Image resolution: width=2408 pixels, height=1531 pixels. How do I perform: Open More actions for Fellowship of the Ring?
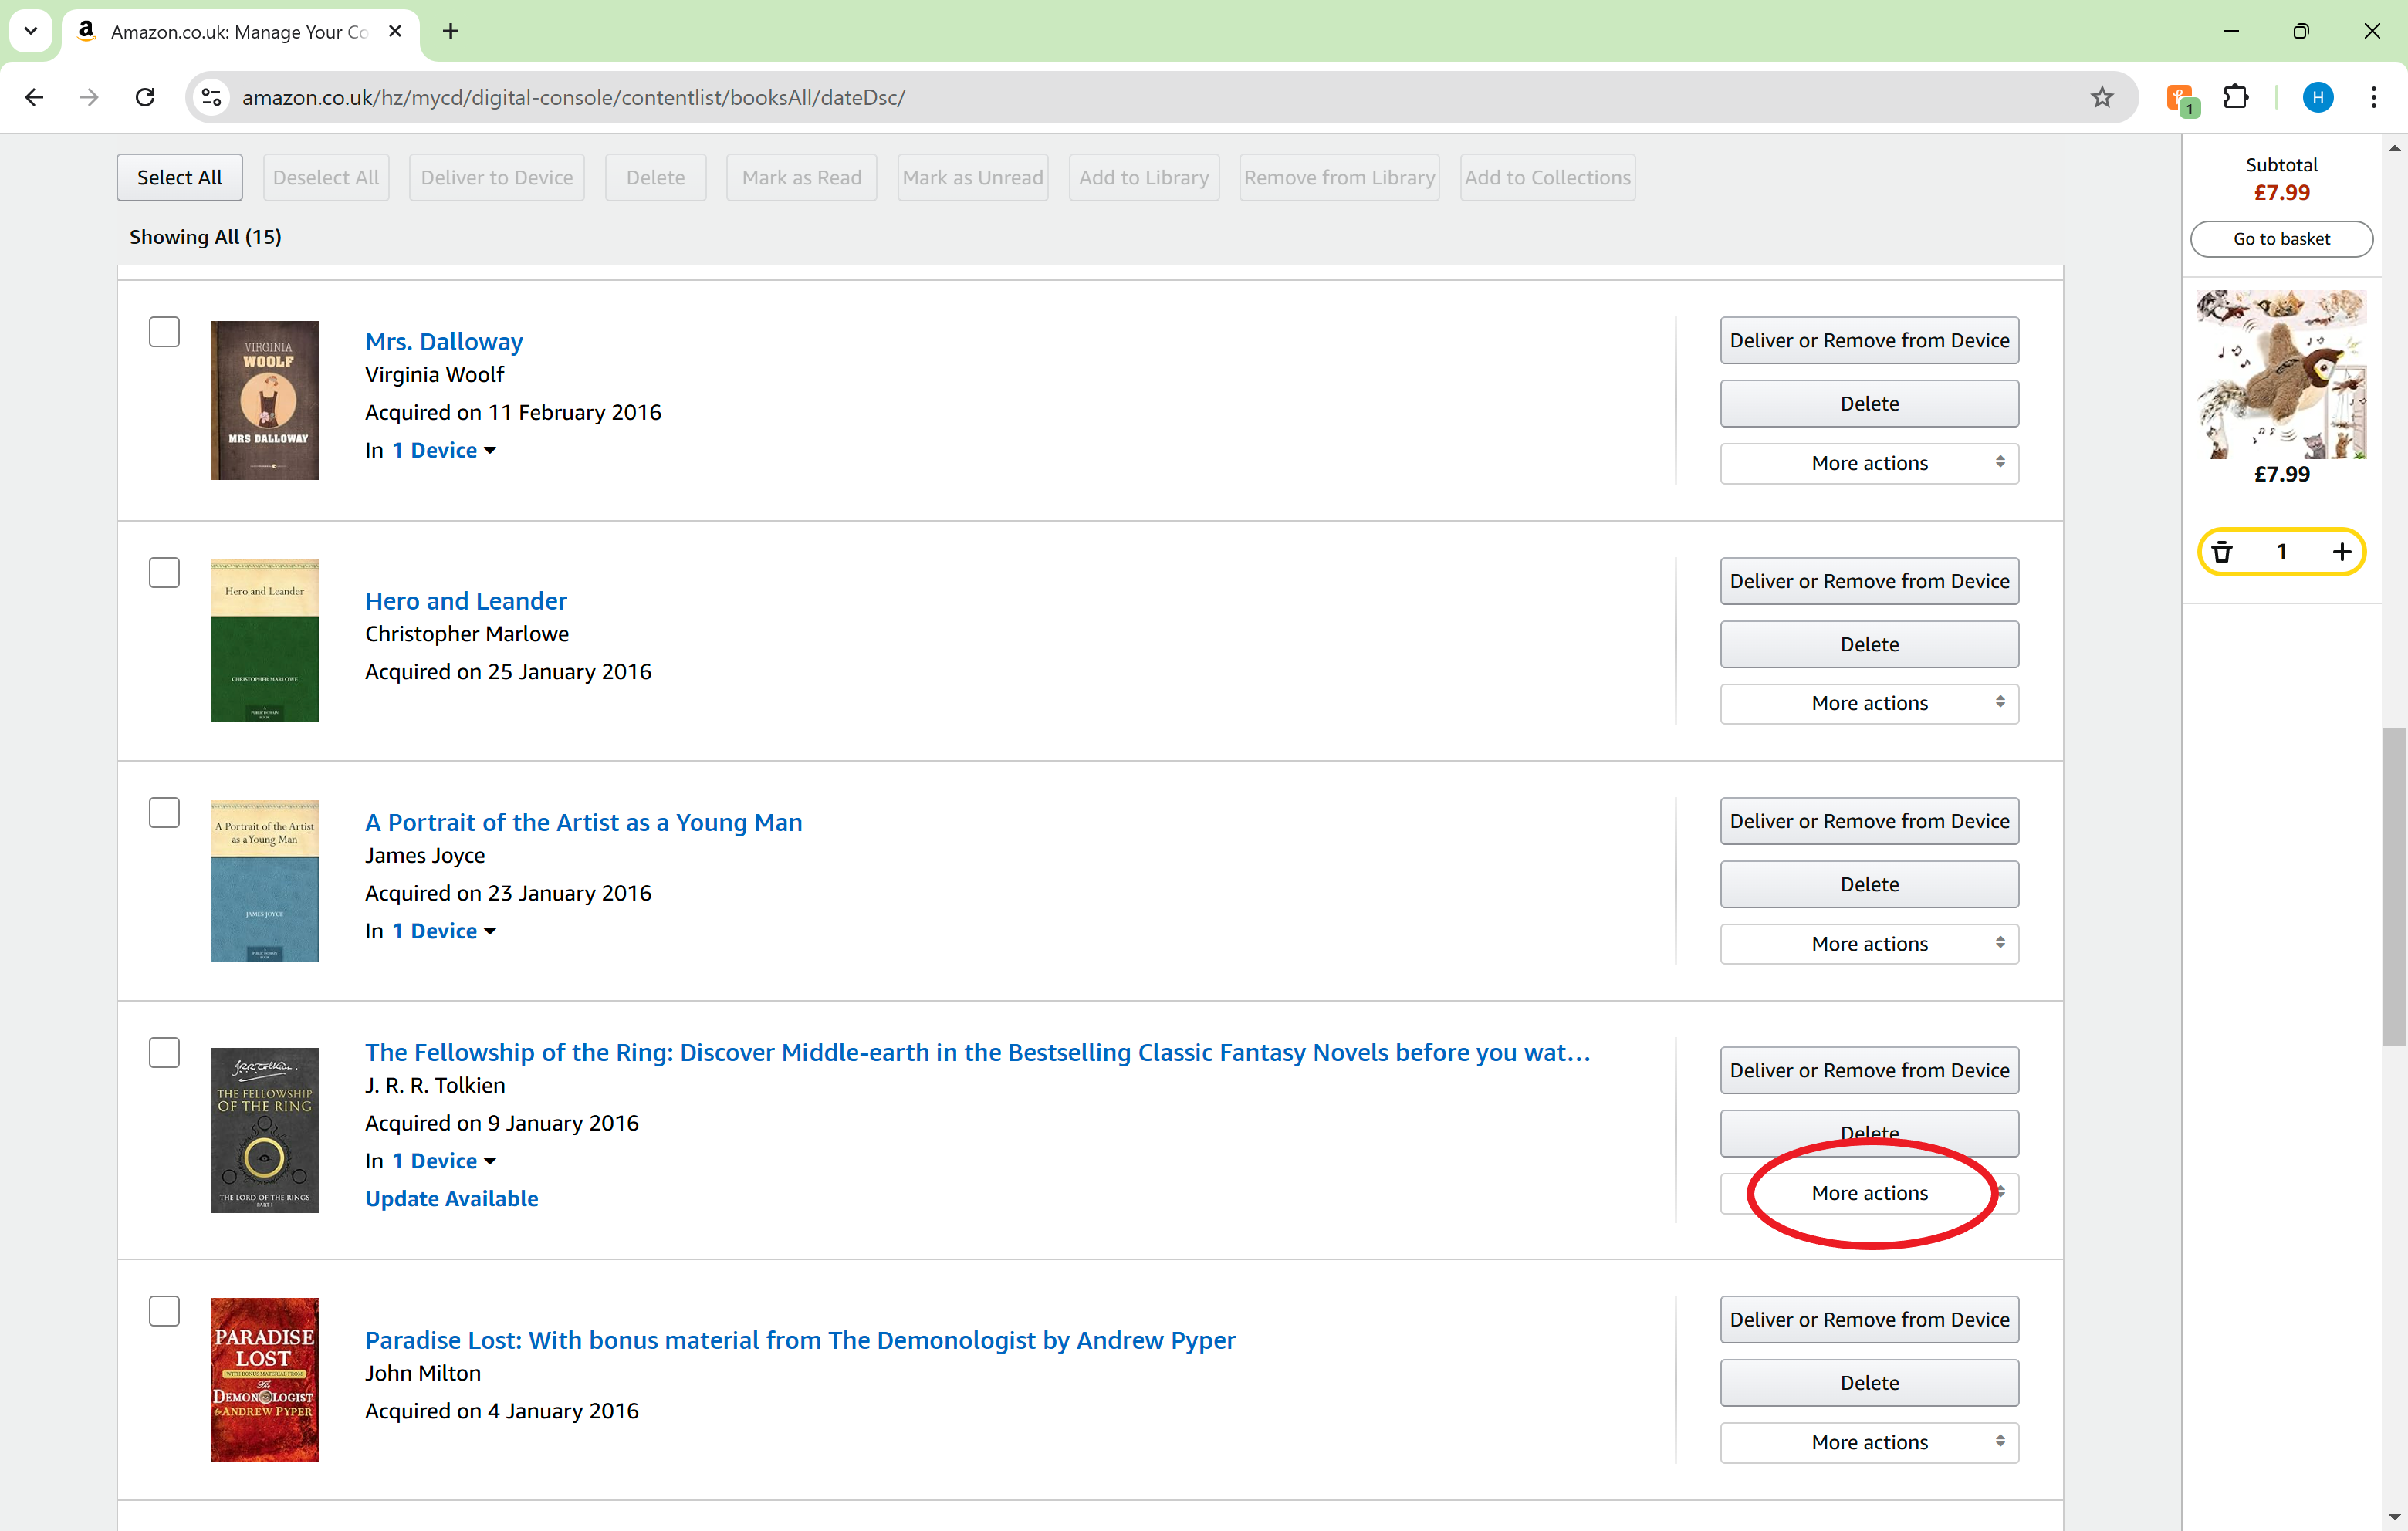coord(1869,1193)
